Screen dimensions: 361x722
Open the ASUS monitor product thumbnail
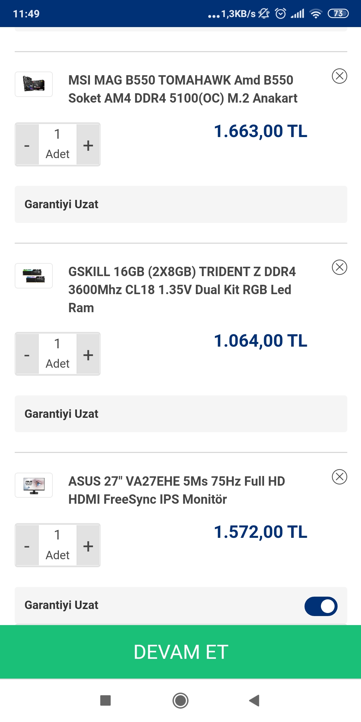tap(34, 485)
